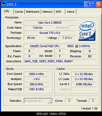
Task: Click the Threads count value
Action: (x=93, y=101)
